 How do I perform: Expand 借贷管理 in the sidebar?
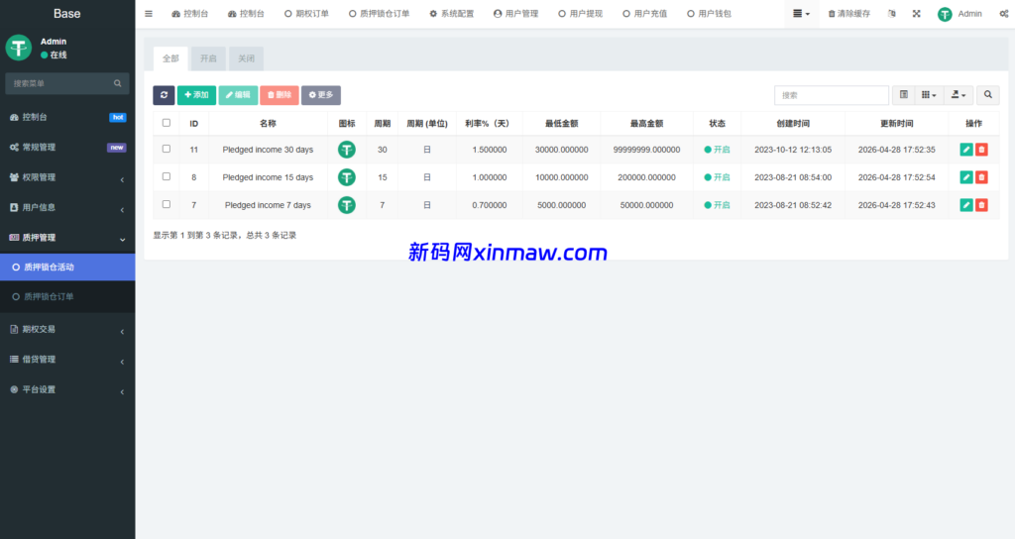click(67, 359)
